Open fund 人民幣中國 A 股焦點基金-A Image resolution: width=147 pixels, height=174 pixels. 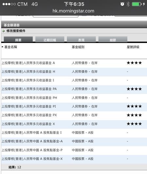point(32,141)
